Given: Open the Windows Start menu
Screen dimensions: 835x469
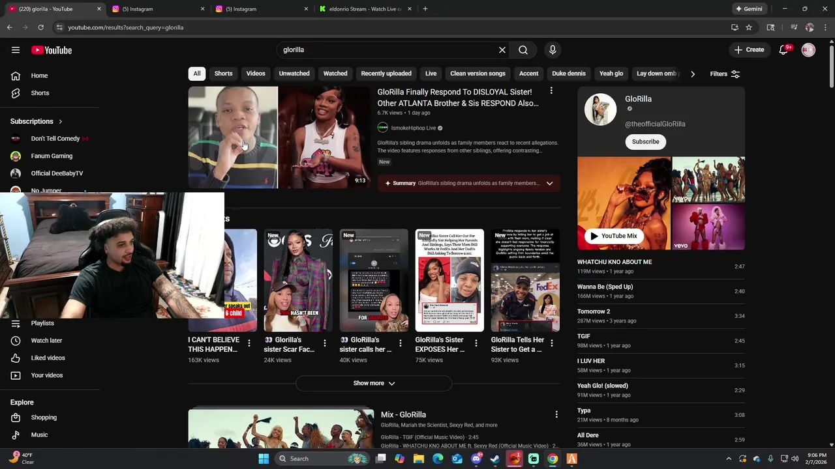Looking at the screenshot, I should point(264,459).
